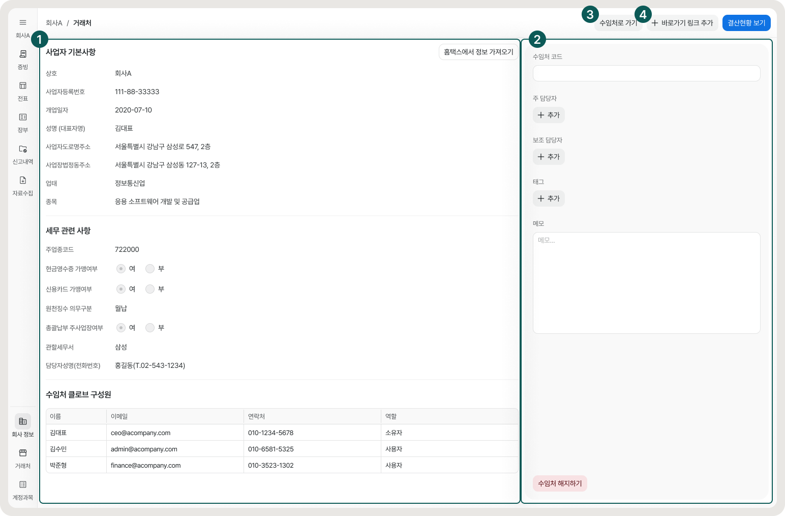Click 홈택스에서 정보 가져오기 button
The image size is (785, 516).
pos(478,52)
